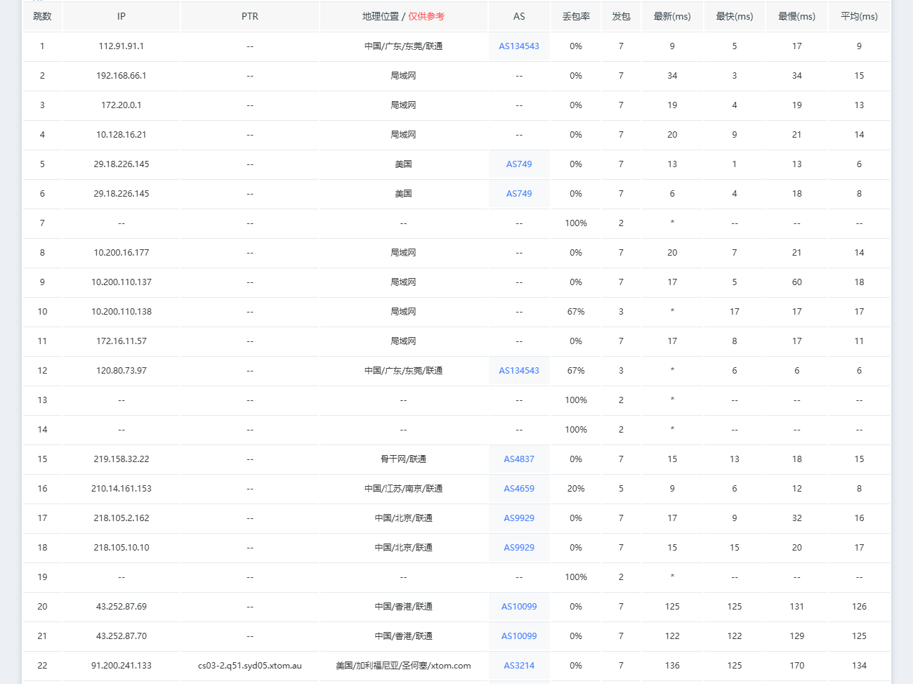Click the PTR value cs03-2.q51.syd05.xtom.au
Screen dimensions: 913x684
[250, 666]
